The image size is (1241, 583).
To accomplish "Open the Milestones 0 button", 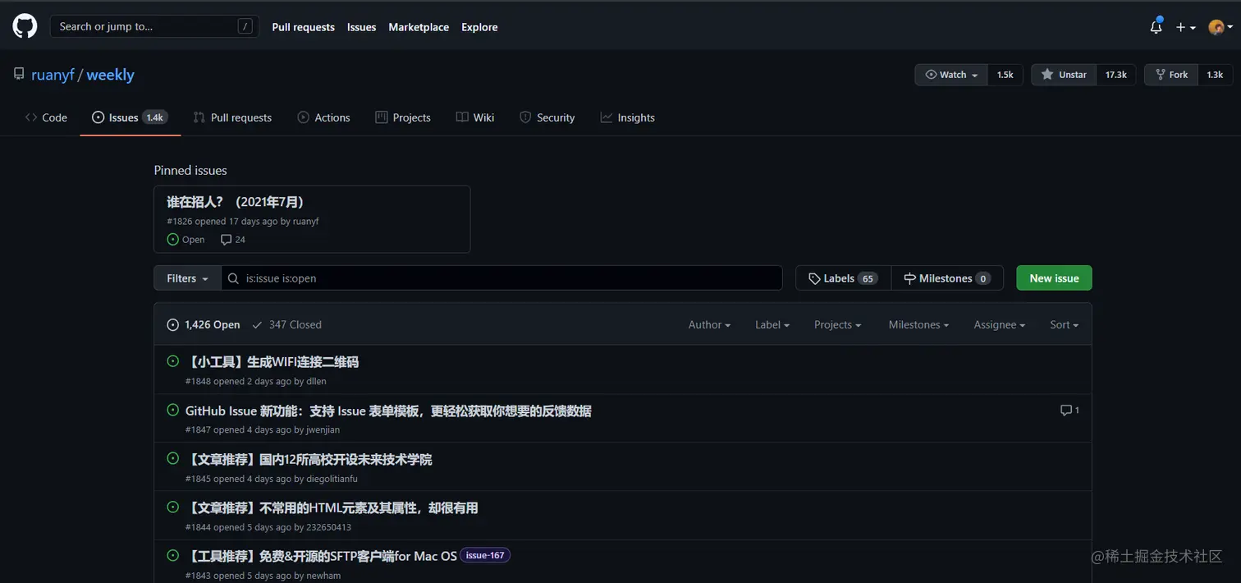I will pos(947,278).
